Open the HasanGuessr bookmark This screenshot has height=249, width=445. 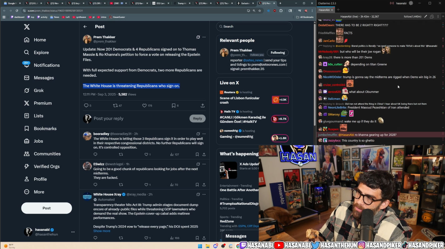pos(117,17)
